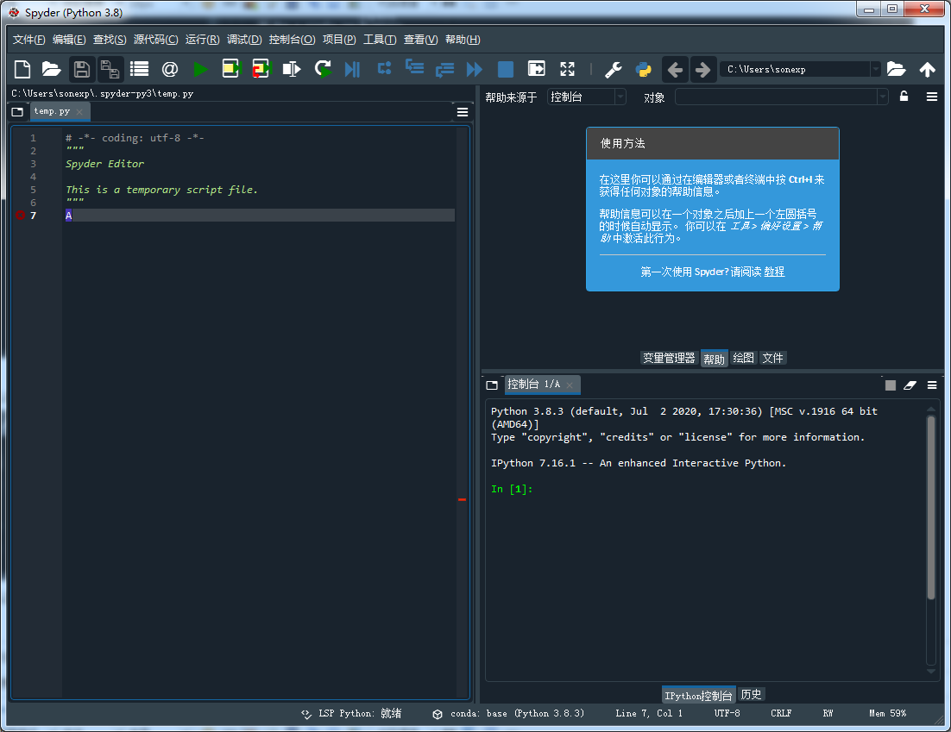Image resolution: width=951 pixels, height=732 pixels.
Task: Switch to 历史 tab
Action: (x=752, y=694)
